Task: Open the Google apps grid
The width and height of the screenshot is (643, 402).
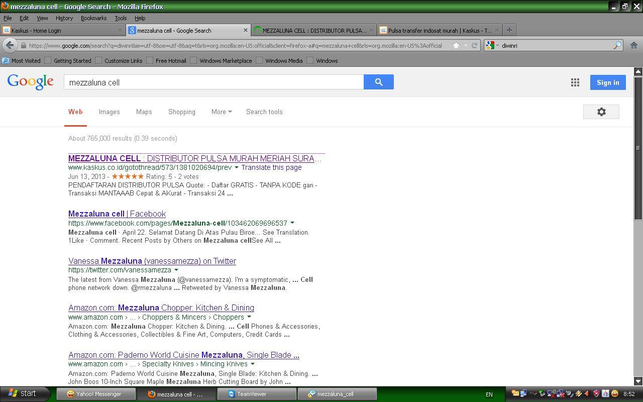Action: (575, 82)
